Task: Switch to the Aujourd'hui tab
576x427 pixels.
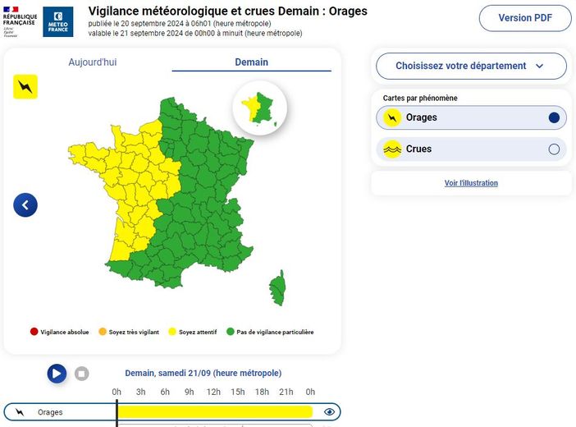Action: pos(93,62)
